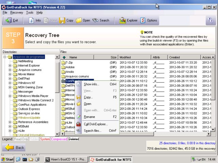Select the Adobe folder icon
Image resolution: width=218 pixels, height=163 pixels.
(x=63, y=67)
